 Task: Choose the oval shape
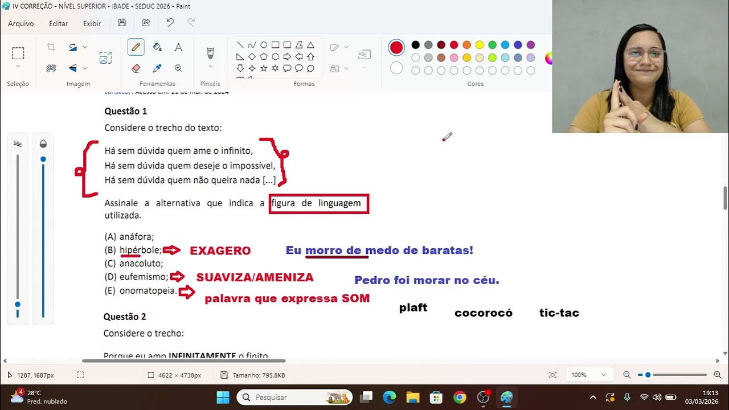coord(264,45)
